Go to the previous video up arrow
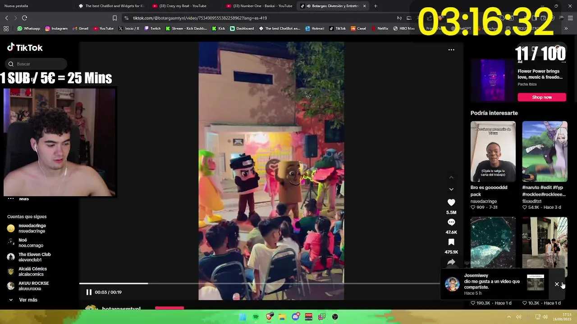The width and height of the screenshot is (577, 324). tap(451, 178)
